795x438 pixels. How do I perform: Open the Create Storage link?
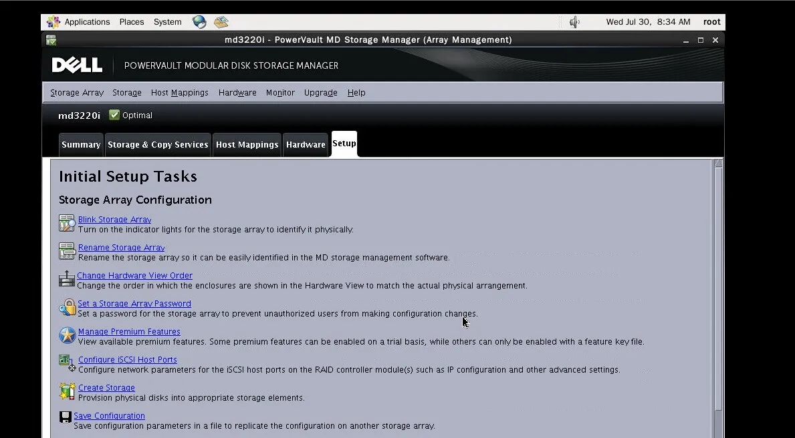tap(106, 387)
